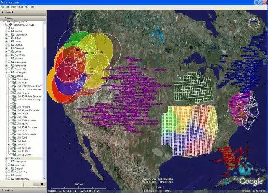
Task: Click the ZME TUNE overlay icon
Action: tap(15, 137)
